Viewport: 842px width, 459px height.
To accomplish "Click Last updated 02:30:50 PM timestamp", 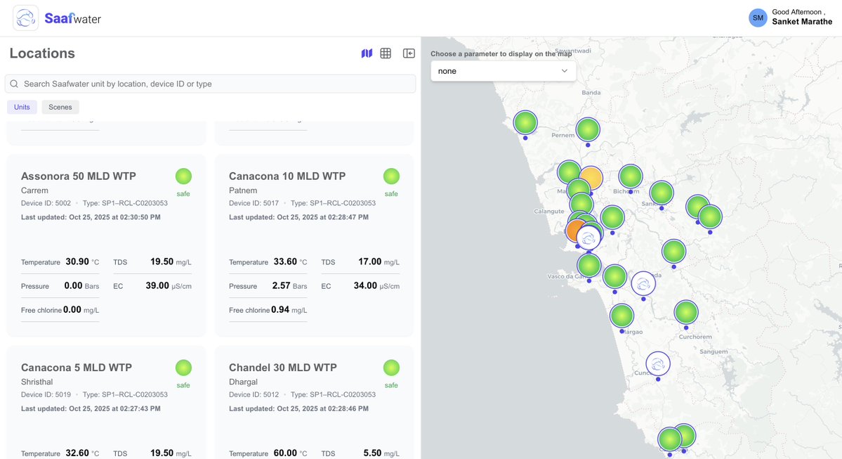I will (x=91, y=217).
